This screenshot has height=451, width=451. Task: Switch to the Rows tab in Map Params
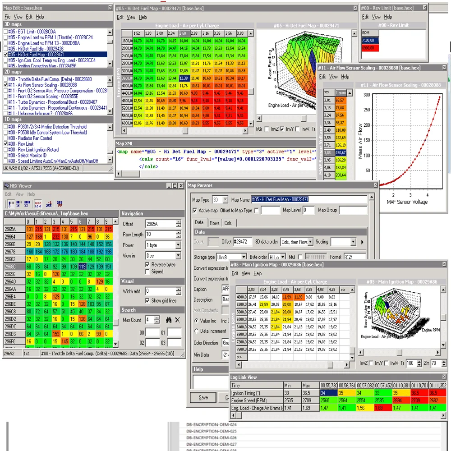point(215,223)
